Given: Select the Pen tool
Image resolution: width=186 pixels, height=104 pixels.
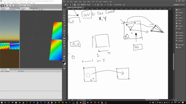Looking at the screenshot, I should pos(64,46).
